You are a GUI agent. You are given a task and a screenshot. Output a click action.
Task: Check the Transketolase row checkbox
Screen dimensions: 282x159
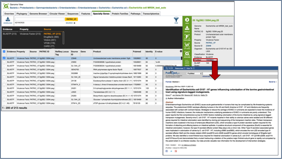[4, 92]
